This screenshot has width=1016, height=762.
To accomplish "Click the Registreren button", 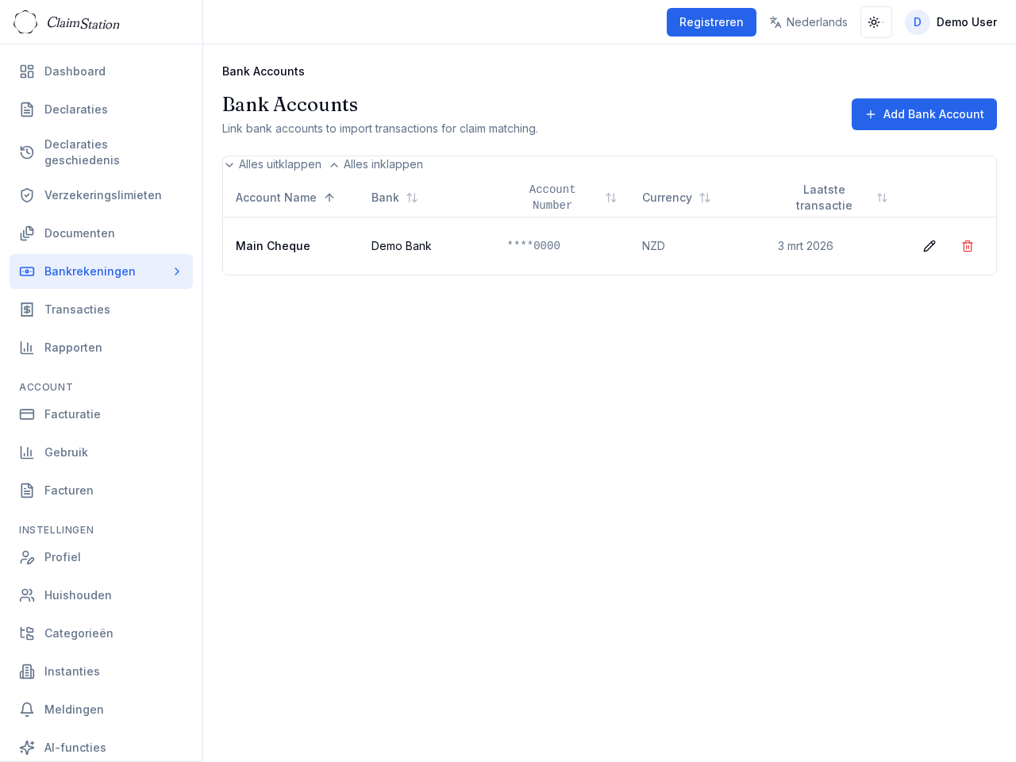I will pyautogui.click(x=711, y=22).
